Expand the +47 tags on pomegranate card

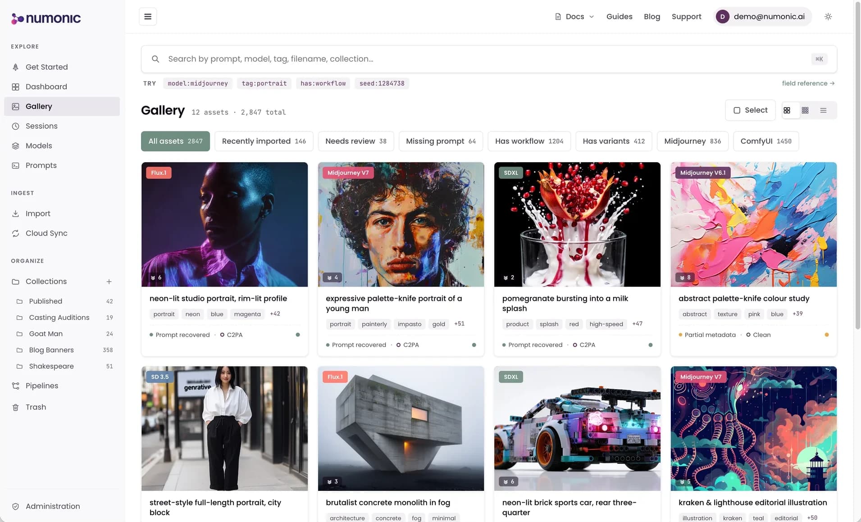click(x=637, y=324)
